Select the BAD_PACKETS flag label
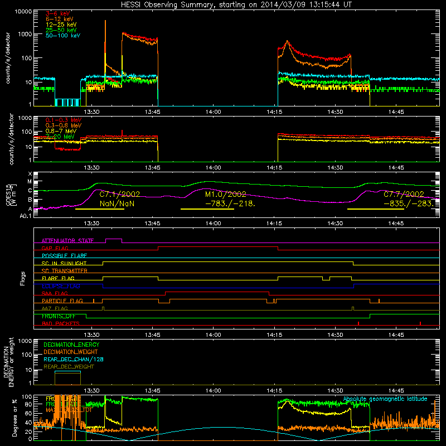Screen dimensions: 446x446 tap(61, 323)
